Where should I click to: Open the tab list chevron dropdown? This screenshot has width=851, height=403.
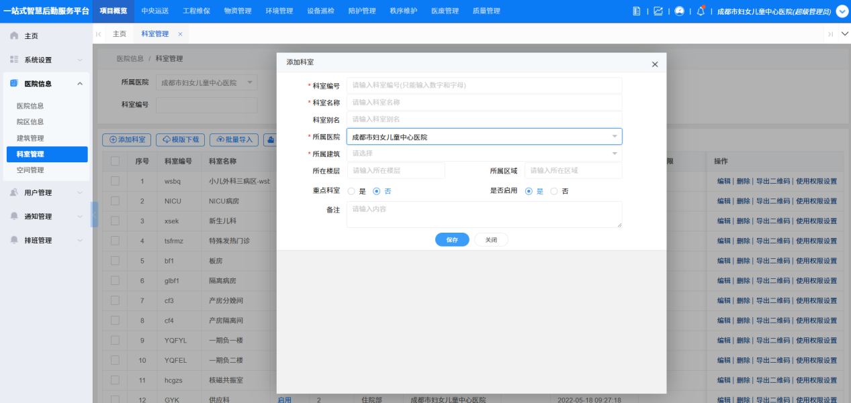pyautogui.click(x=845, y=34)
